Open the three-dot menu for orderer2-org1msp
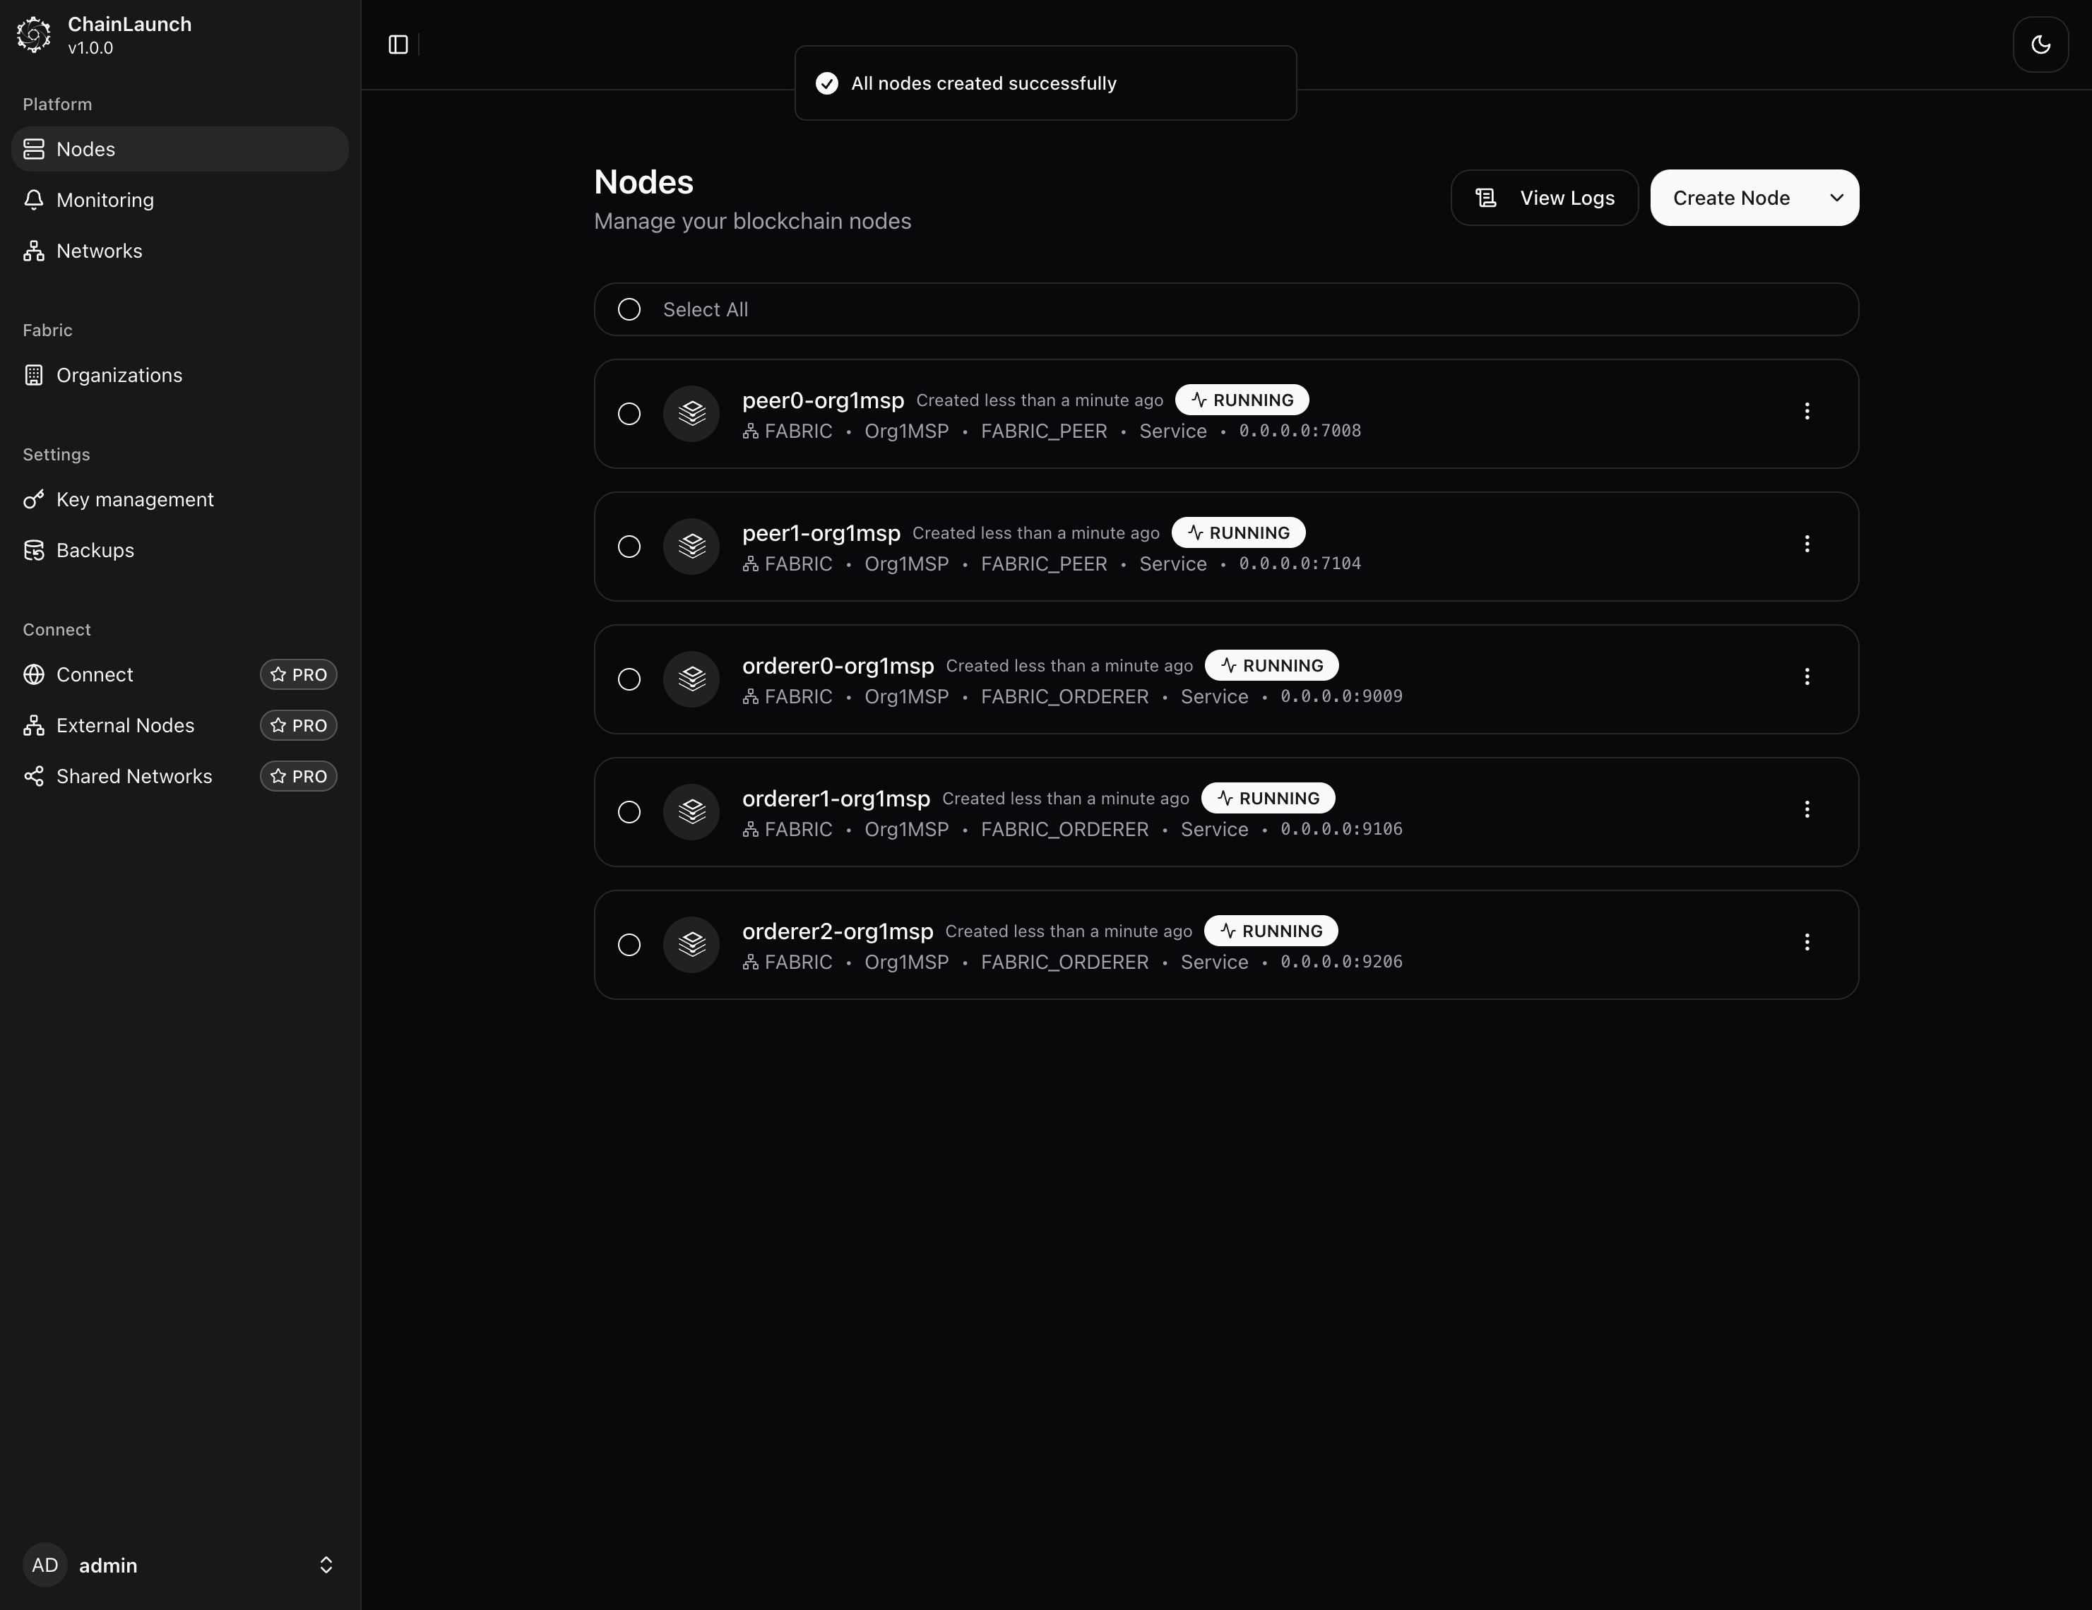This screenshot has width=2092, height=1610. [1807, 943]
